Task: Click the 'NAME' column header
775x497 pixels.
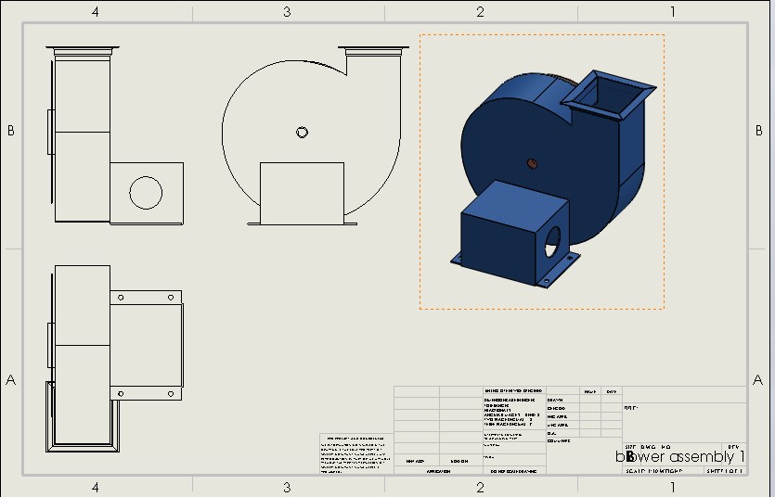Action: [589, 392]
